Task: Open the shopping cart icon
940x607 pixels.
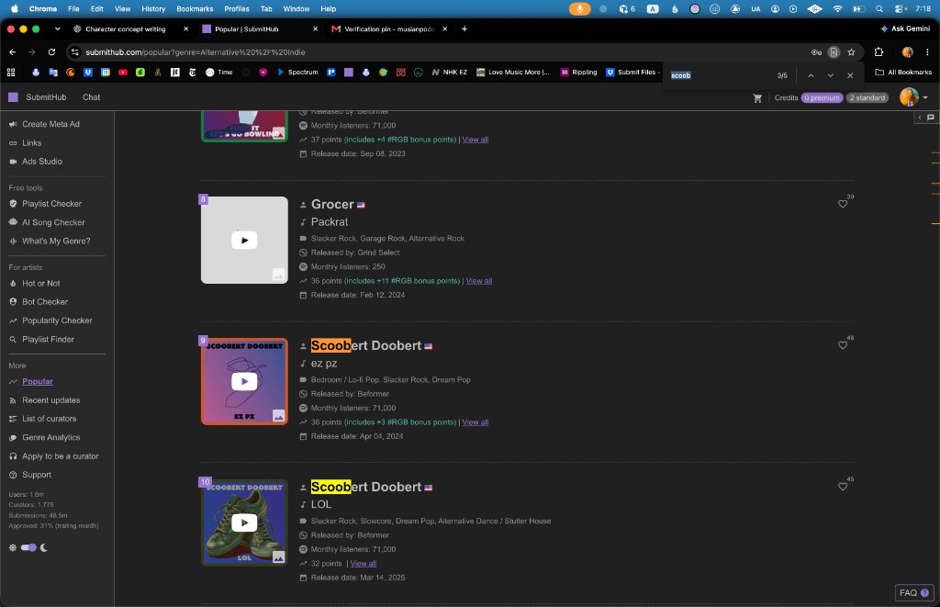Action: [x=757, y=97]
